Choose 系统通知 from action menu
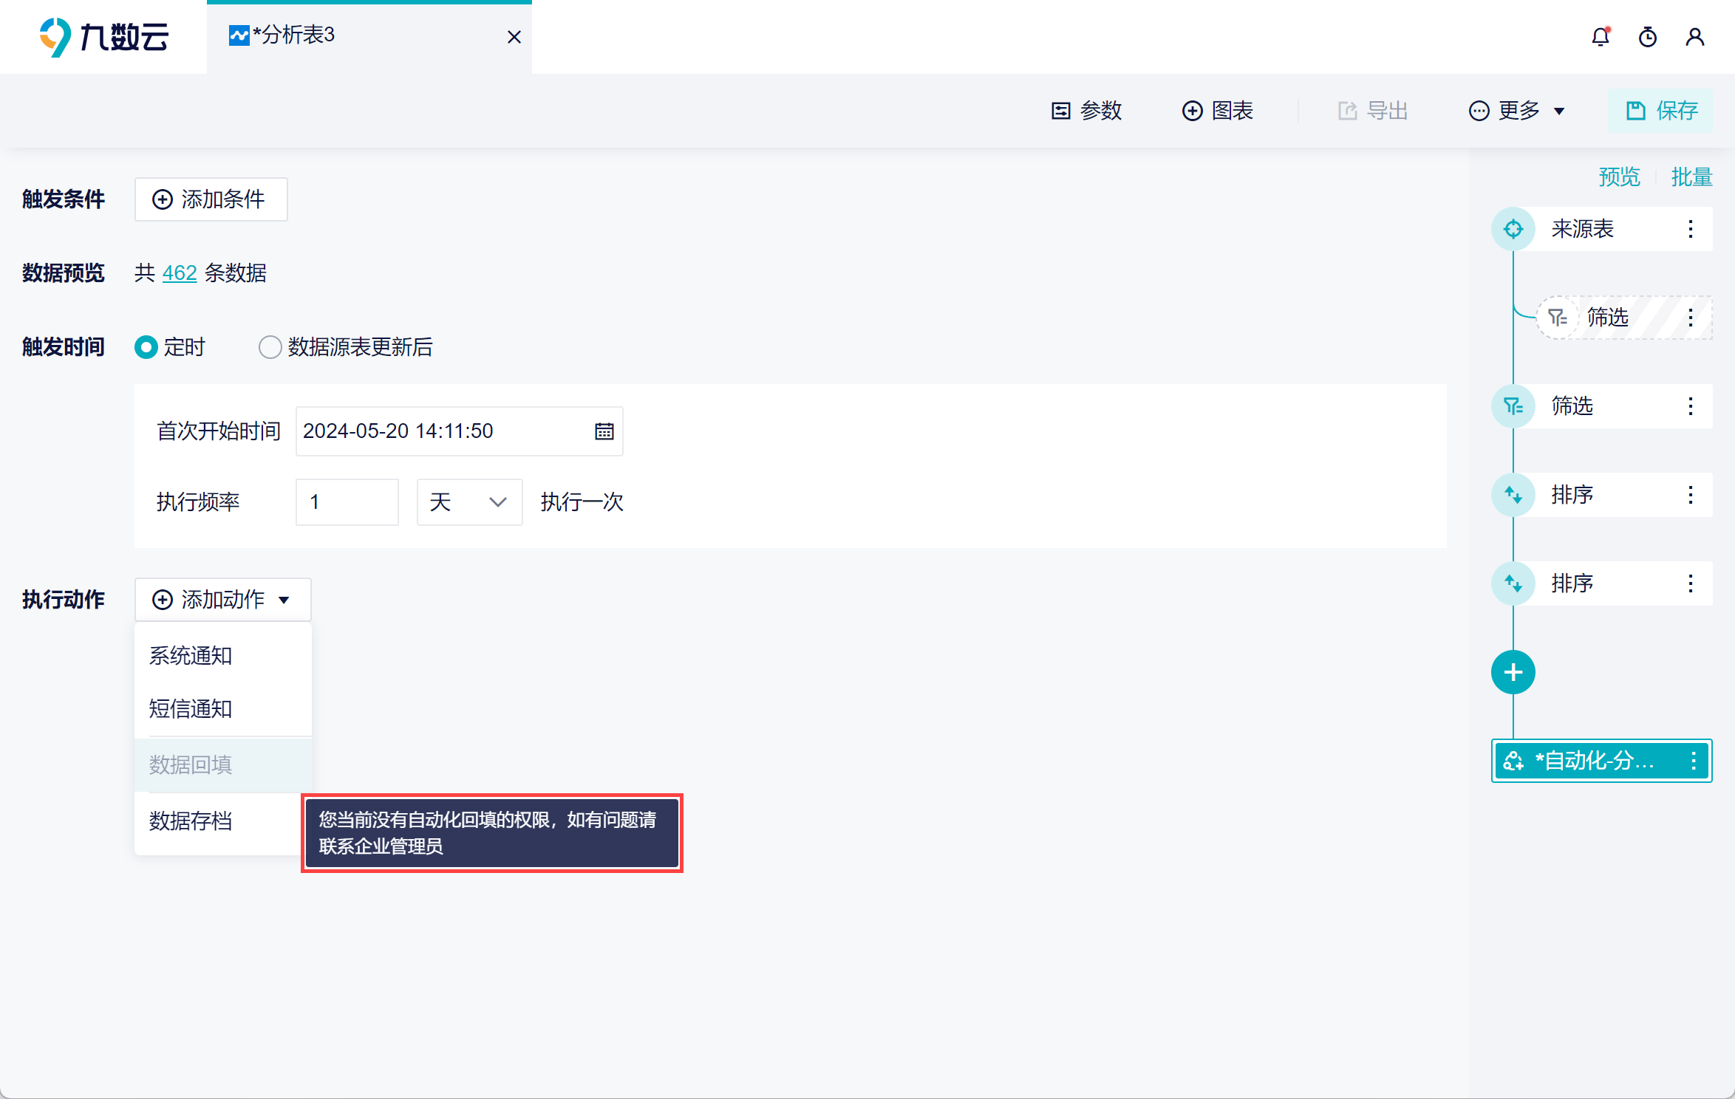The width and height of the screenshot is (1735, 1099). [191, 656]
